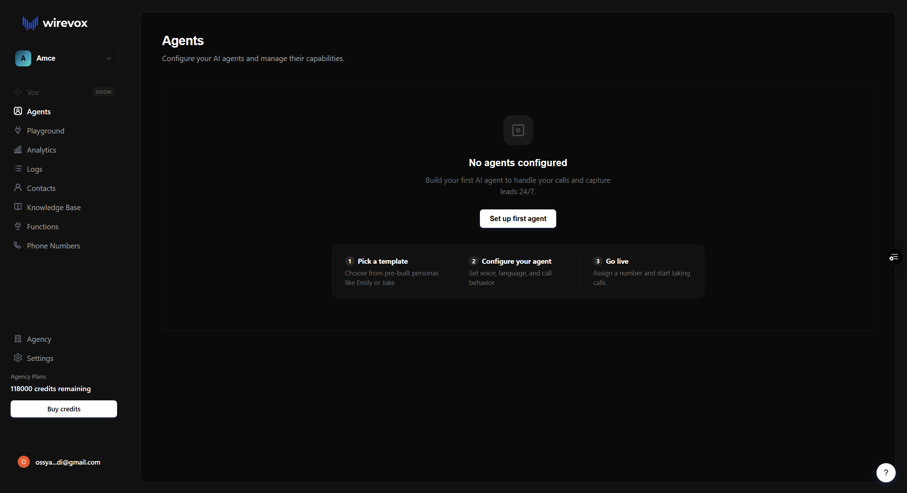The image size is (907, 493).
Task: Go to Phone Numbers
Action: pyautogui.click(x=54, y=246)
